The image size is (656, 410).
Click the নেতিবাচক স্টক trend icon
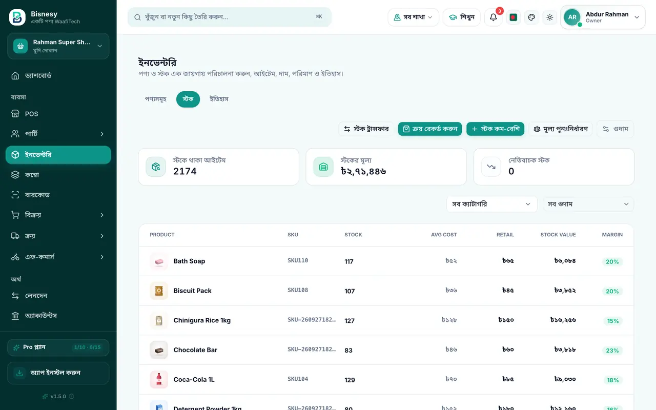pyautogui.click(x=491, y=167)
